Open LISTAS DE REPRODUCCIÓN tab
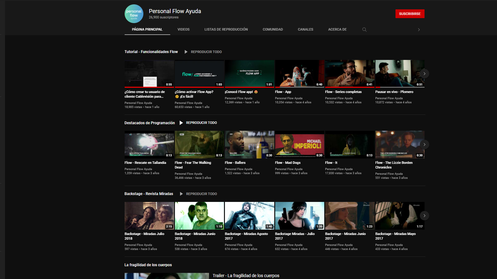The image size is (497, 279). 226,29
